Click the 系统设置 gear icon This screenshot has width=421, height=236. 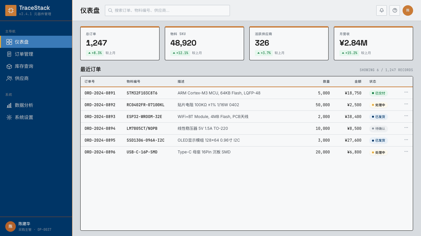click(9, 117)
